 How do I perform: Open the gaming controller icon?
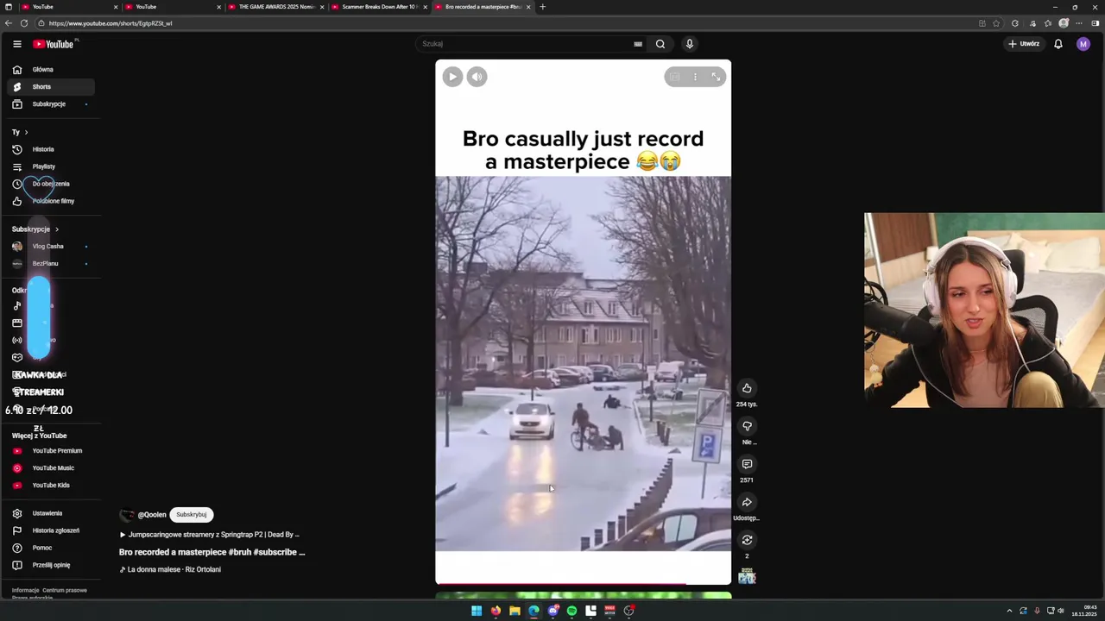(x=17, y=357)
